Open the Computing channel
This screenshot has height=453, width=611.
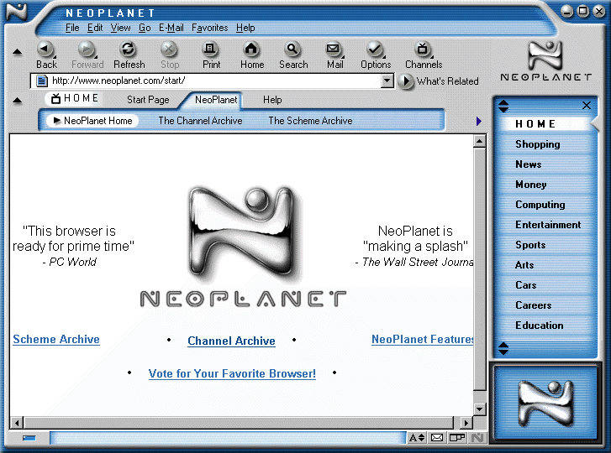point(540,205)
